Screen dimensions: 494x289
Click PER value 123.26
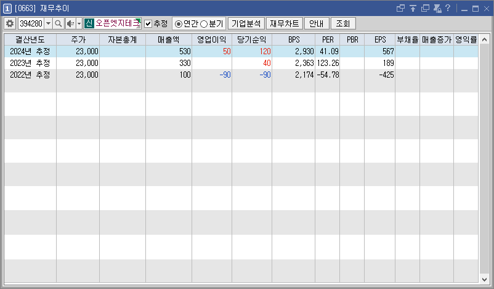[x=328, y=63]
